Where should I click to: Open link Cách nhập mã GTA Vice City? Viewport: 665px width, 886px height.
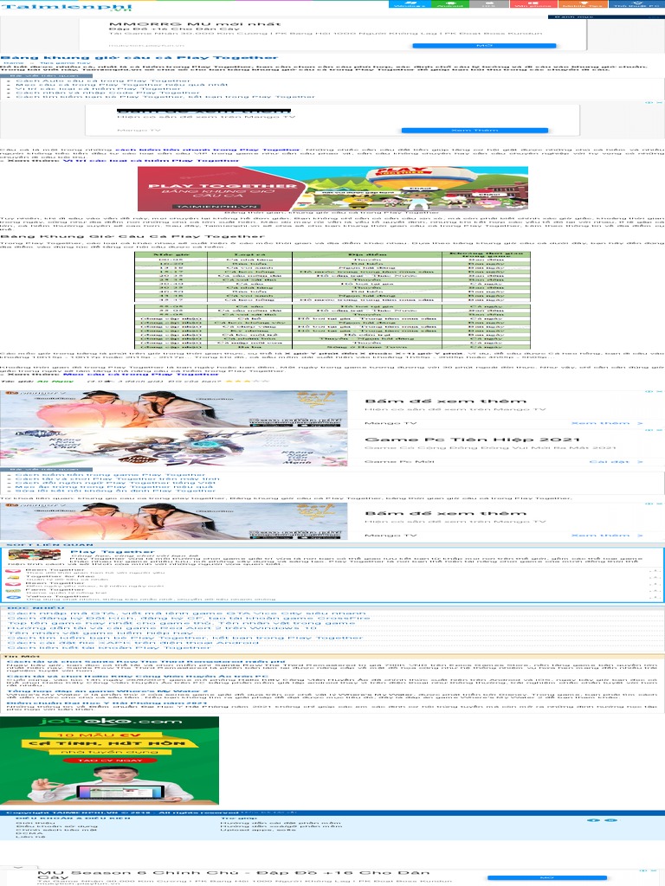coord(187,613)
